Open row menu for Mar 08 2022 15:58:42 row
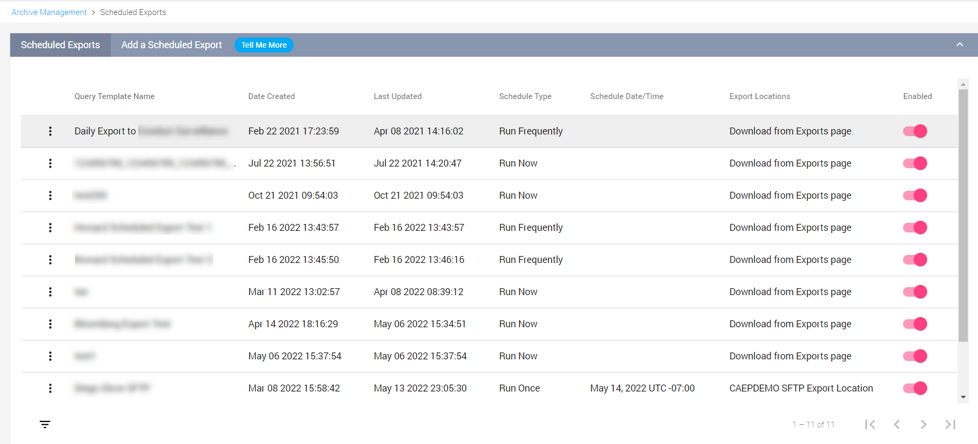This screenshot has width=978, height=444. coord(50,388)
